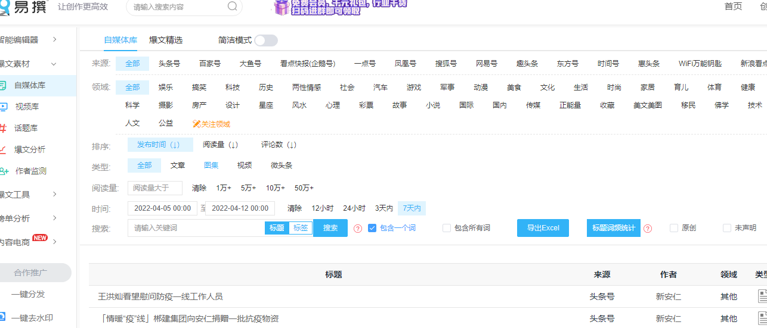Click the keyword search input field
Image resolution: width=767 pixels, height=328 pixels.
click(196, 228)
